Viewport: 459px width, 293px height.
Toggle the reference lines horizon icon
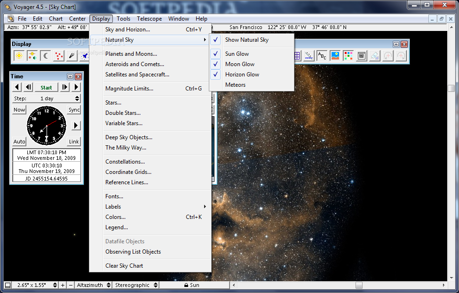[309, 55]
